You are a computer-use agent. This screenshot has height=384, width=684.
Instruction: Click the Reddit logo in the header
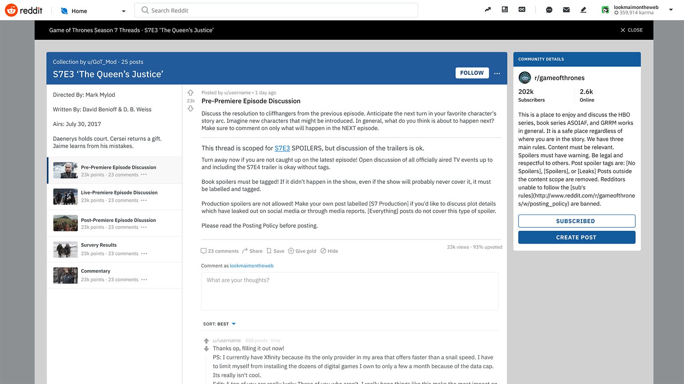pyautogui.click(x=24, y=10)
